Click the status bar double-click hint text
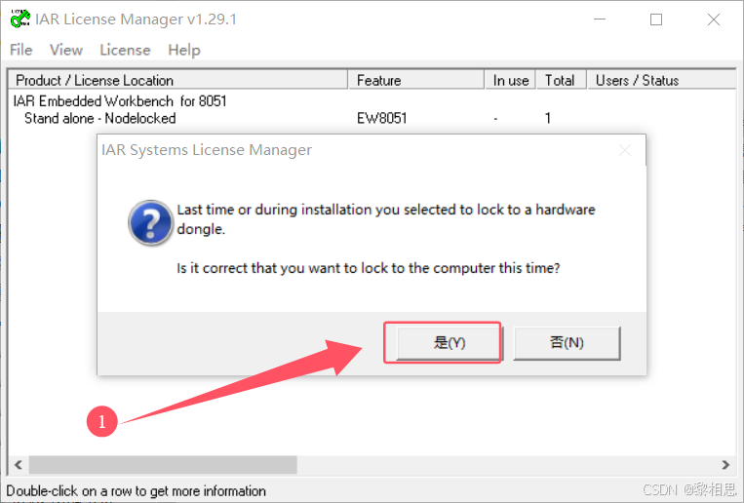The image size is (744, 503). pos(136,491)
